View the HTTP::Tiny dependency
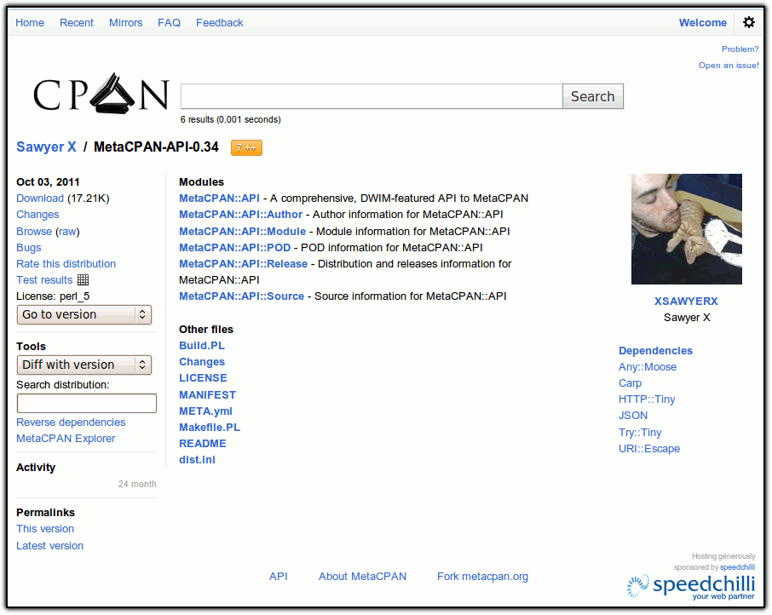 coord(647,399)
